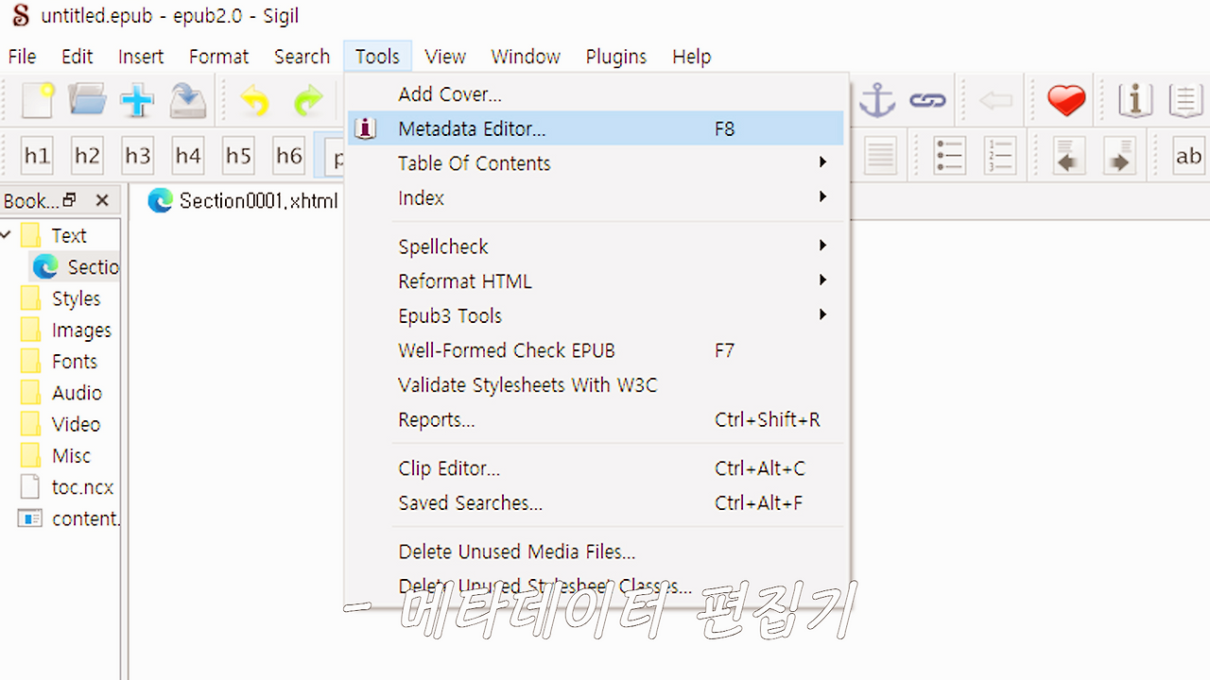Insert a hyperlink with the chain icon
This screenshot has width=1210, height=680.
click(927, 99)
